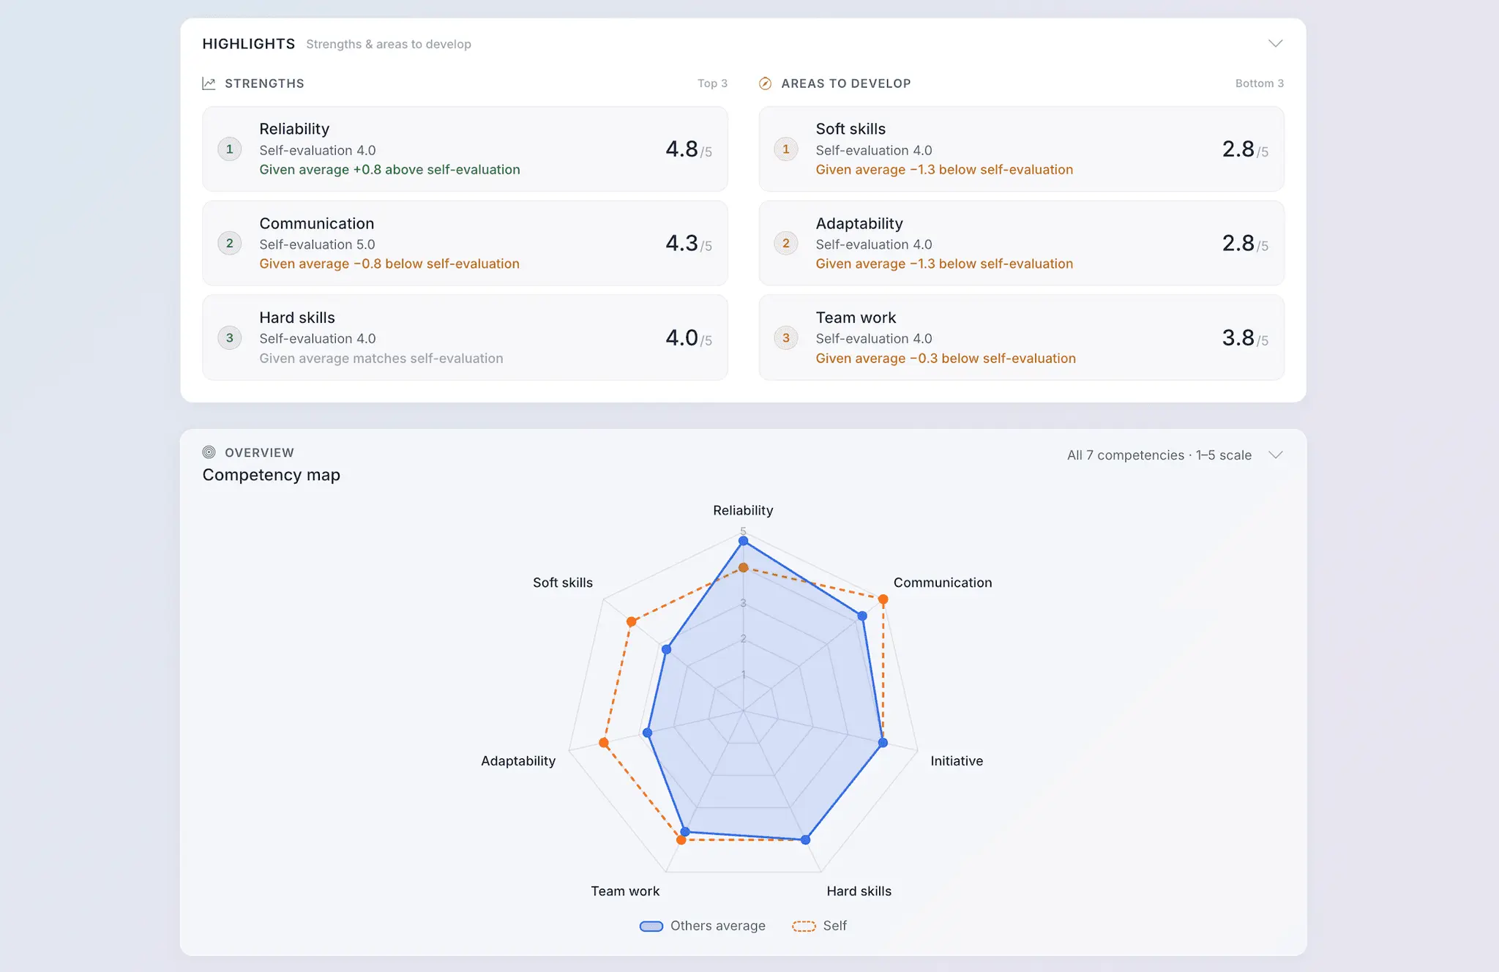Click the Adaptability axis label on chart

518,760
